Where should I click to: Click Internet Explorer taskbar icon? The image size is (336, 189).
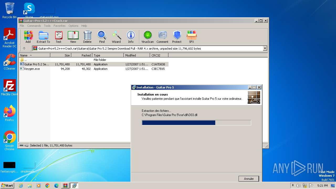(21, 186)
